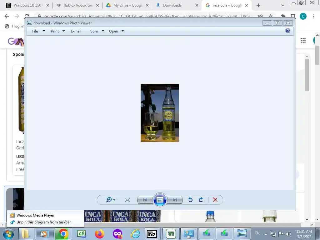The height and width of the screenshot is (240, 320).
Task: Expand the Burn menu dropdown arrow
Action: (x=103, y=31)
